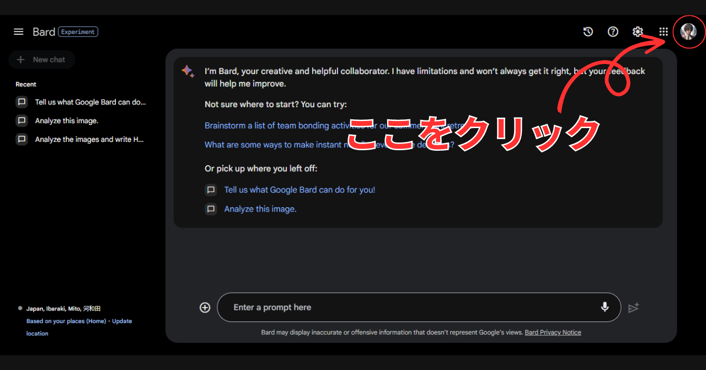
Task: Focus the 'Enter a prompt here' field
Action: (x=419, y=307)
